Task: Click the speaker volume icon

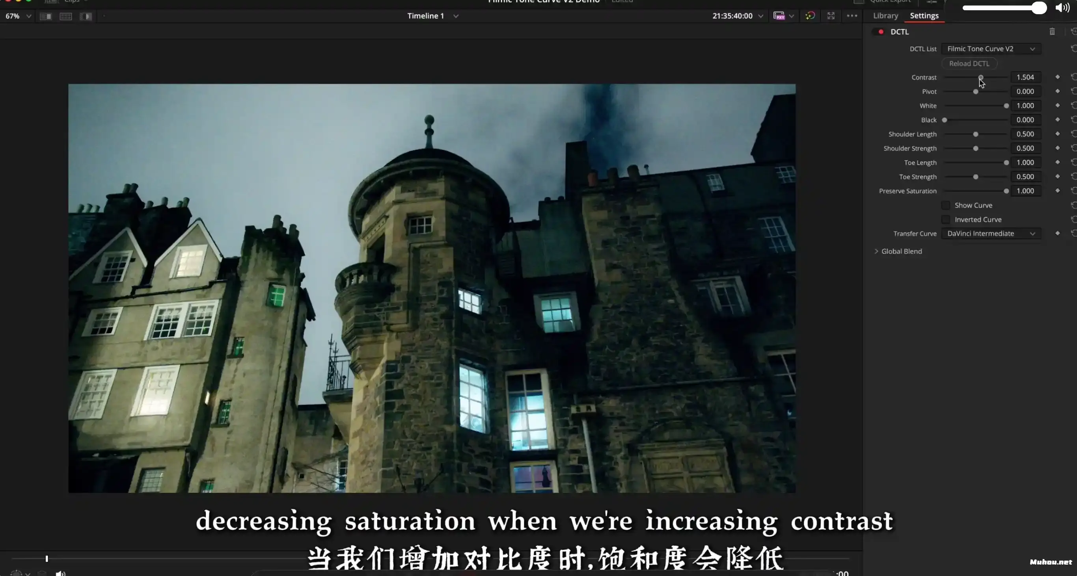Action: 1062,7
